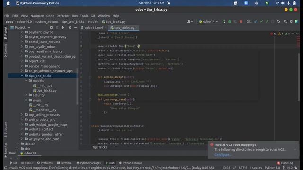Open the Python Packages tool window

point(89,163)
